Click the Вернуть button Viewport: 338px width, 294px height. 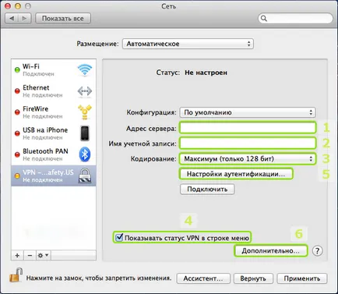[253, 278]
